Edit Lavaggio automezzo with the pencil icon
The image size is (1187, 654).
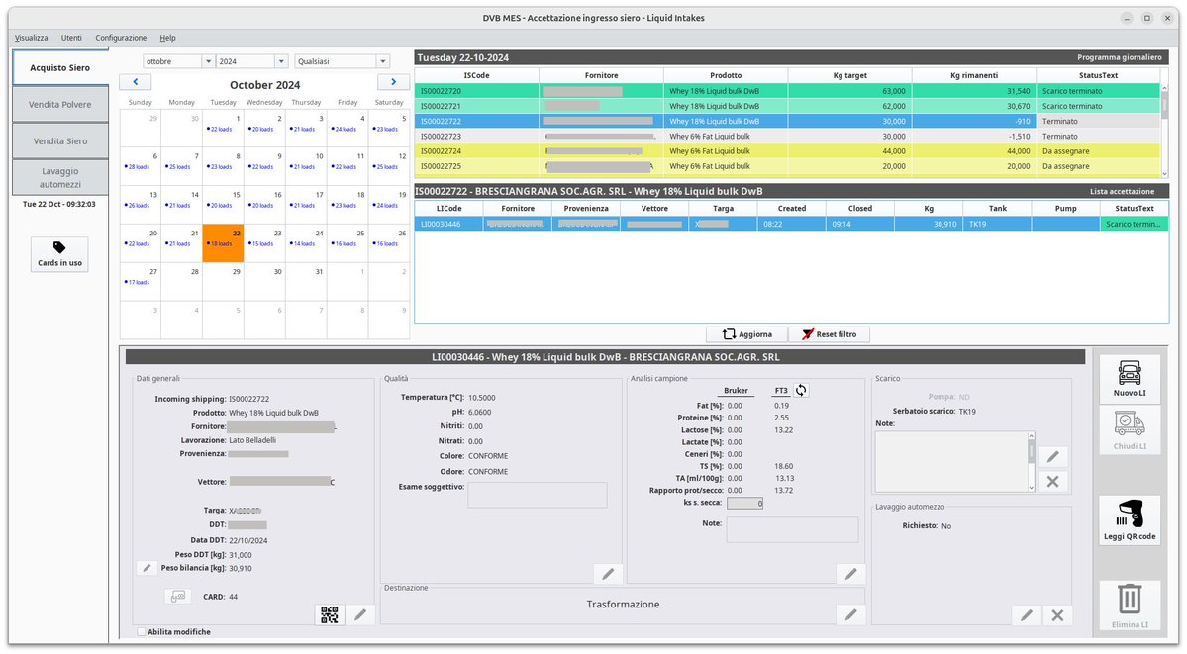[x=1027, y=615]
